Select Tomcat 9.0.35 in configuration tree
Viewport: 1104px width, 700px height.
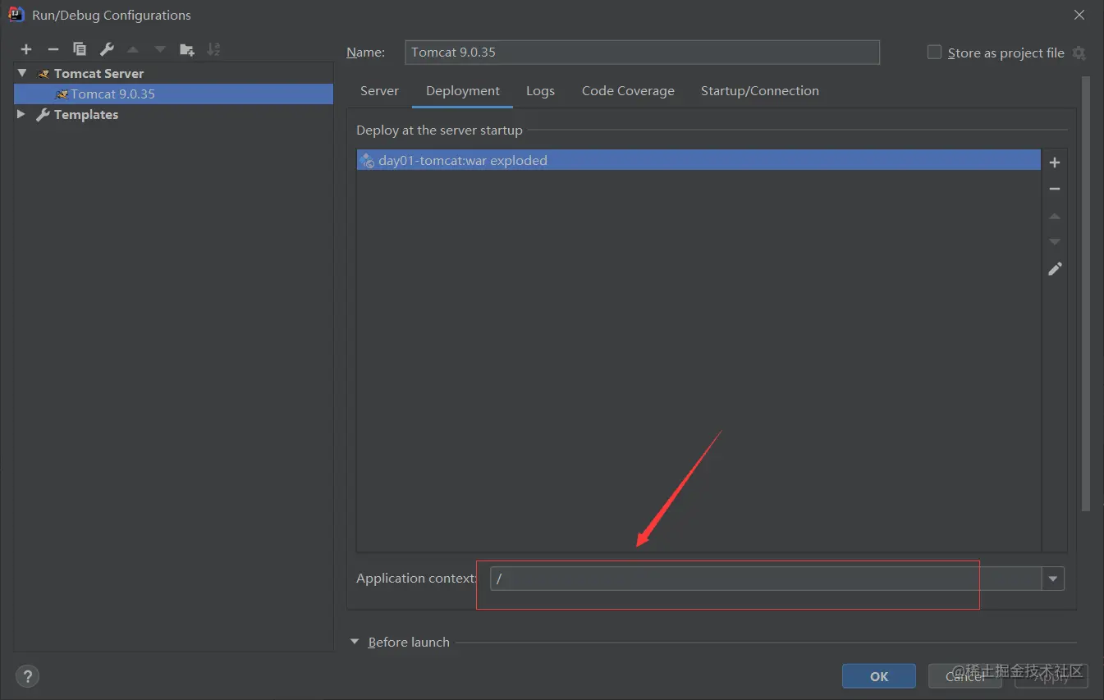(173, 94)
